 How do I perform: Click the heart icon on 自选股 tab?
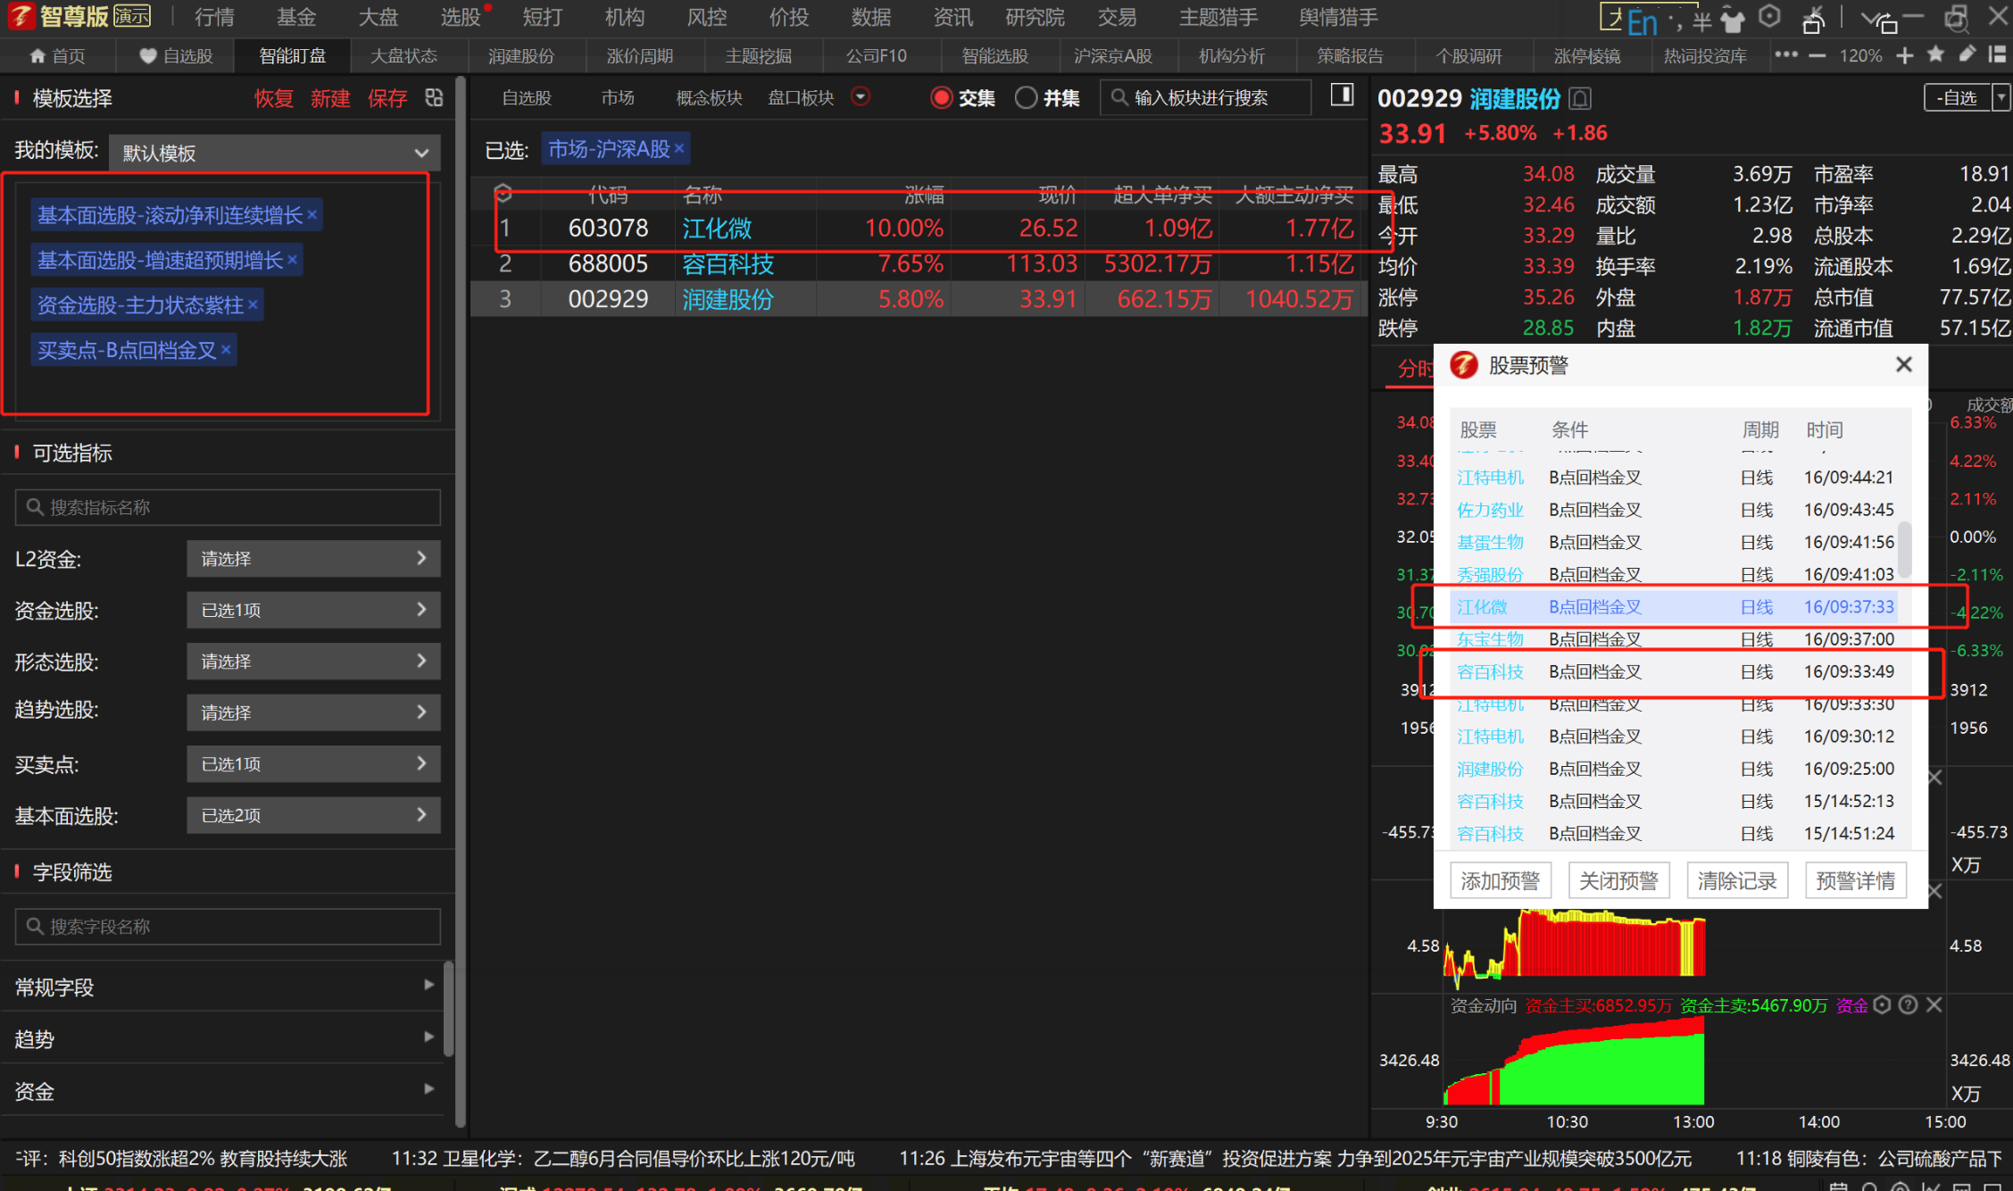pyautogui.click(x=148, y=55)
